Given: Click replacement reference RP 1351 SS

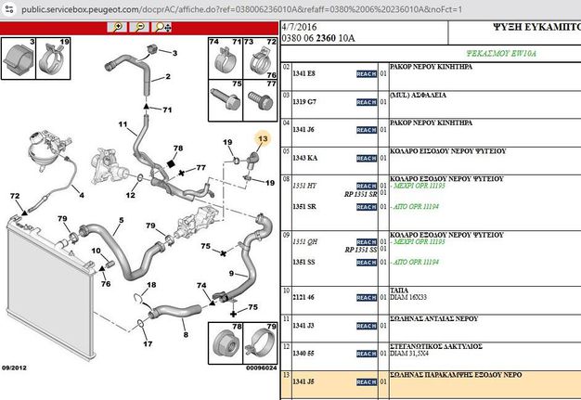Looking at the screenshot, I should pyautogui.click(x=360, y=250).
